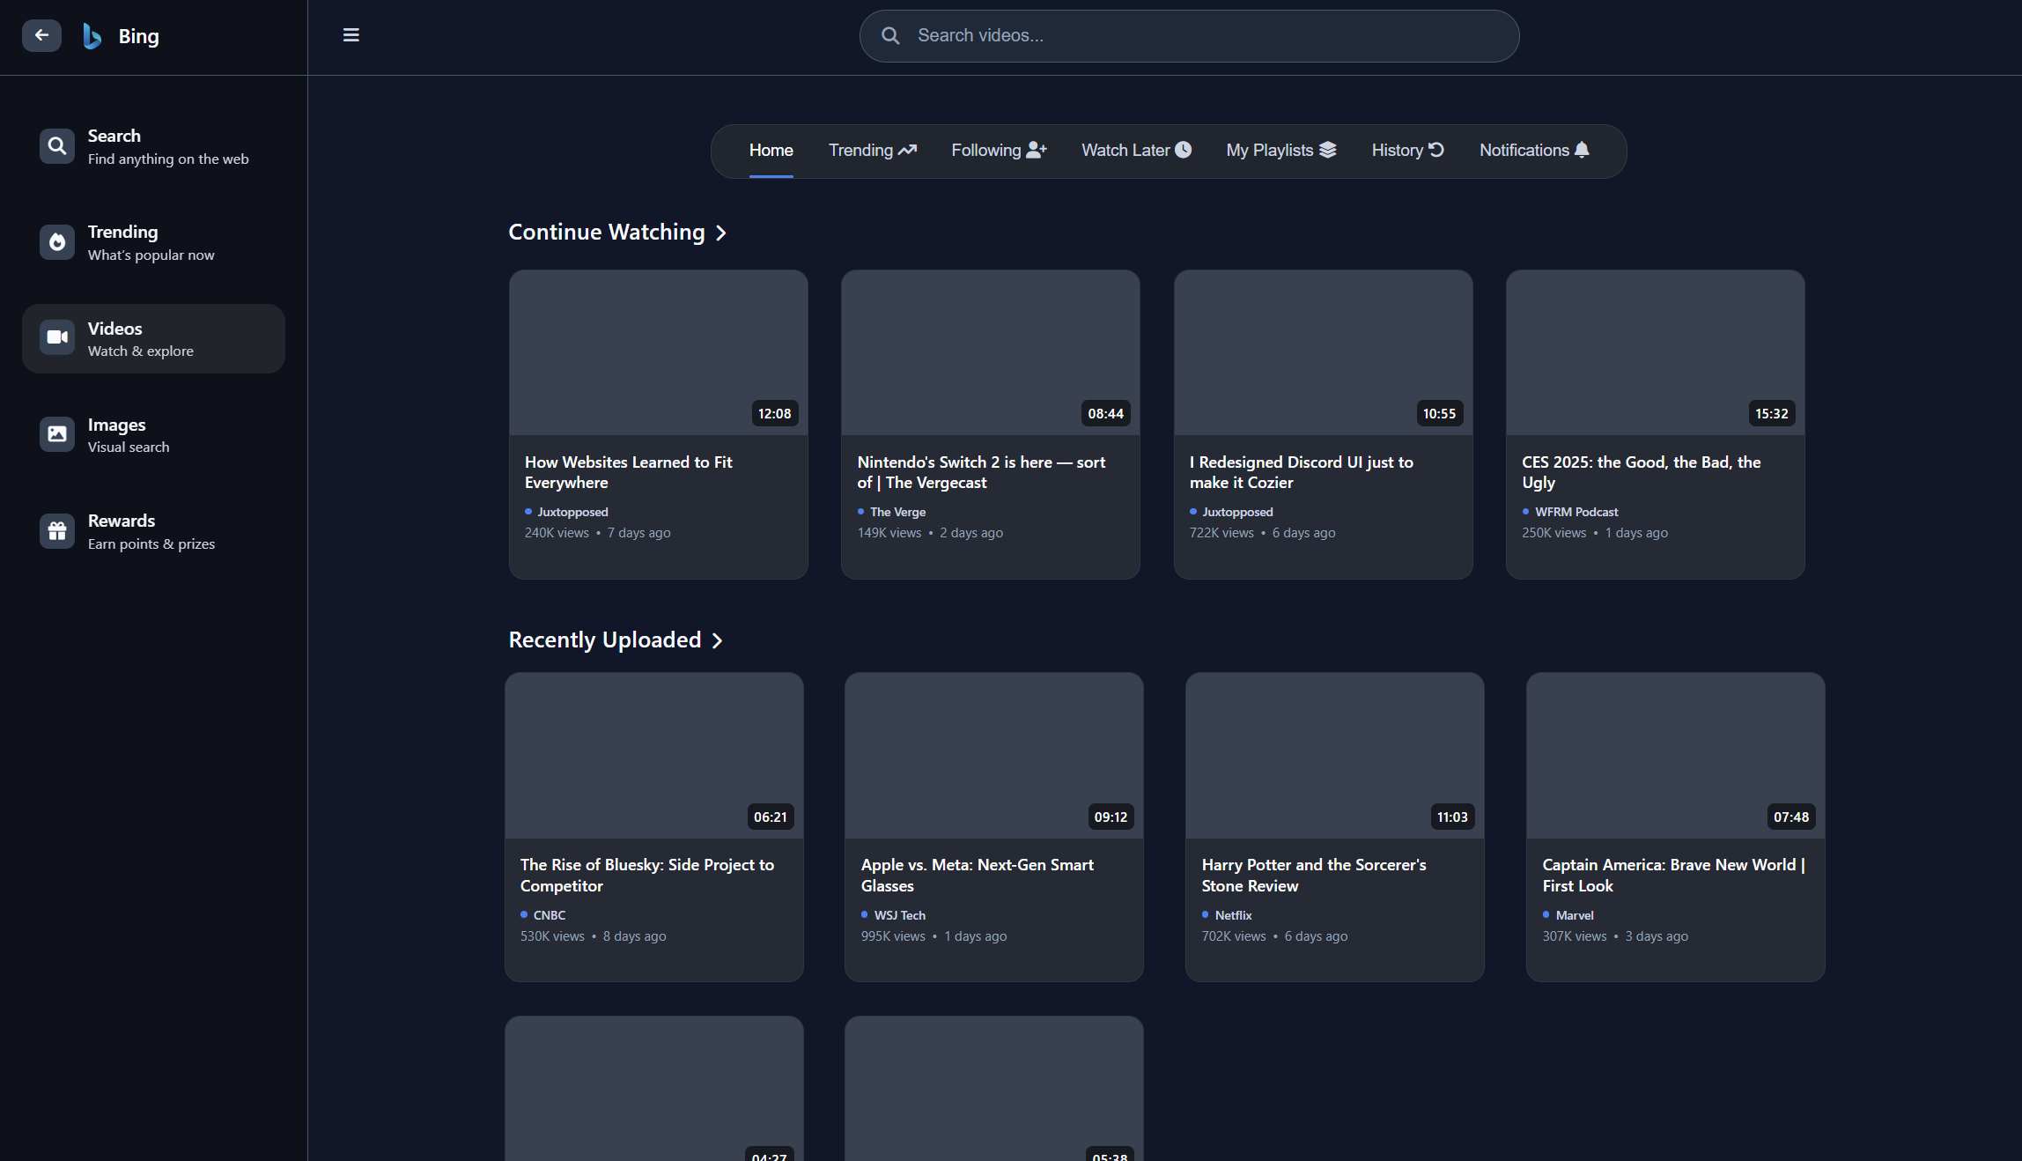Open Trending flame icon in sidebar
Image resolution: width=2022 pixels, height=1161 pixels.
pyautogui.click(x=57, y=242)
